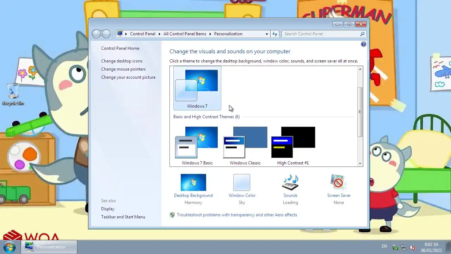The image size is (451, 254).
Task: Click the shield icon beside Troubleshoot link
Action: [172, 215]
